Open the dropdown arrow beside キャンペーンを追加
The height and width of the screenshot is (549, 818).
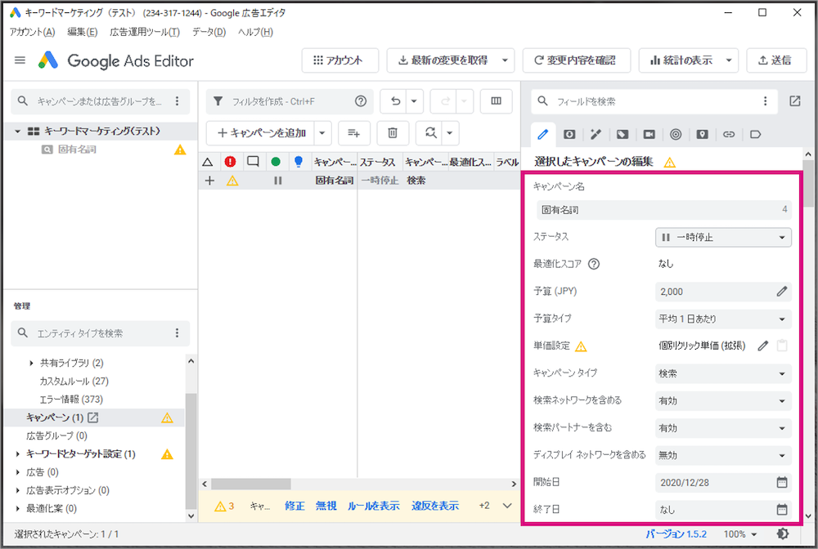coord(322,133)
